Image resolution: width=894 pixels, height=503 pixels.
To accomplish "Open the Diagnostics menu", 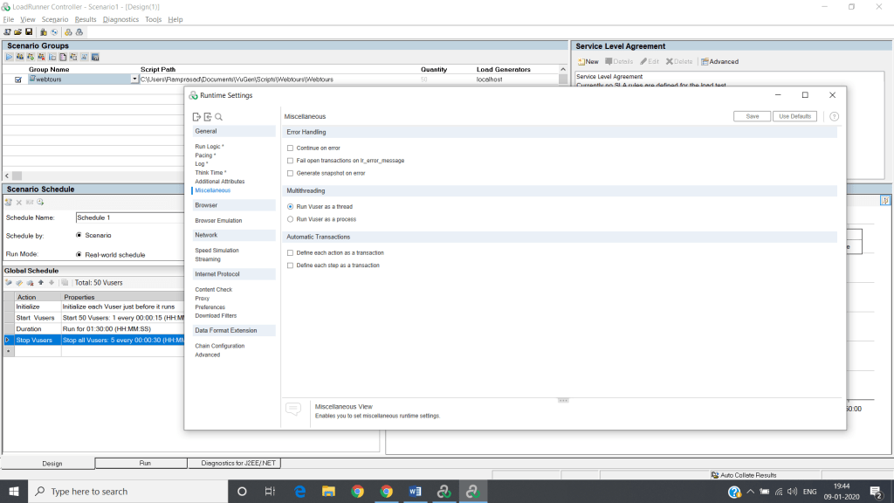I will (x=120, y=19).
